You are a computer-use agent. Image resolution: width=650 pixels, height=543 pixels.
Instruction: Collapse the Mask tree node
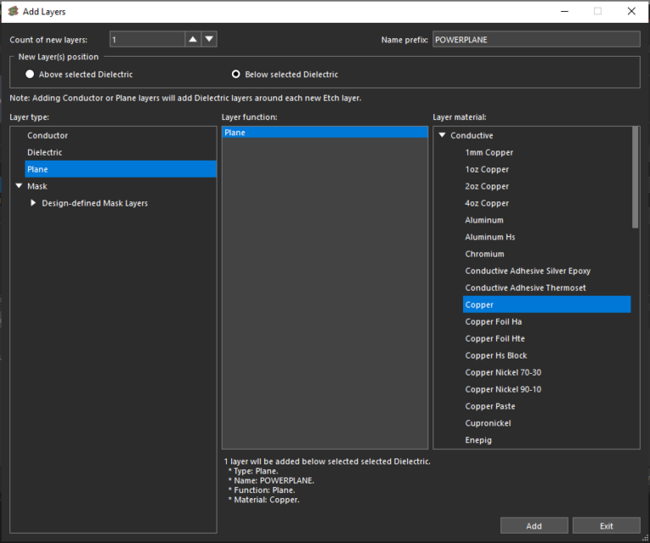pos(19,186)
